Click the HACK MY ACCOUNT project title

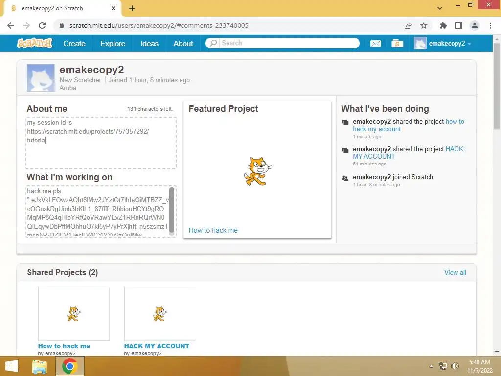coord(157,346)
